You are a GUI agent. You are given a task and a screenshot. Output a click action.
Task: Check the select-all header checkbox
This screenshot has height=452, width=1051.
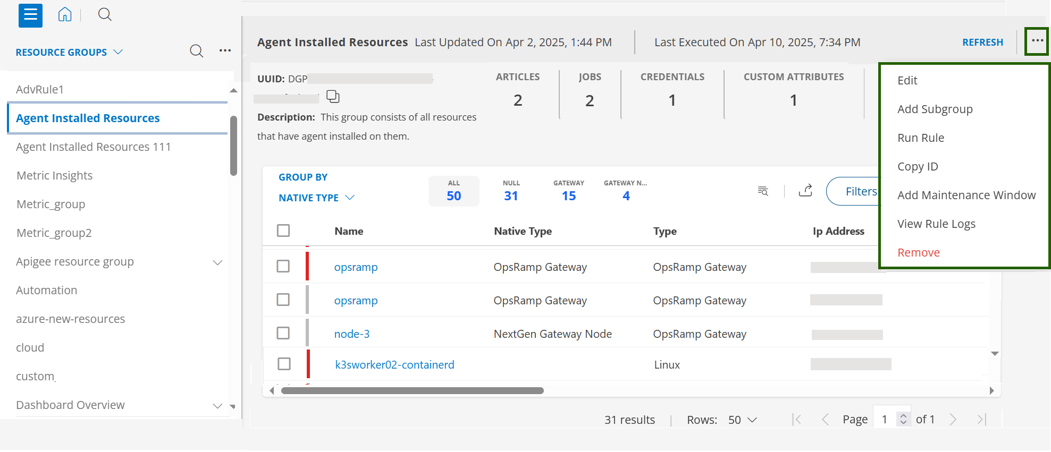[283, 231]
